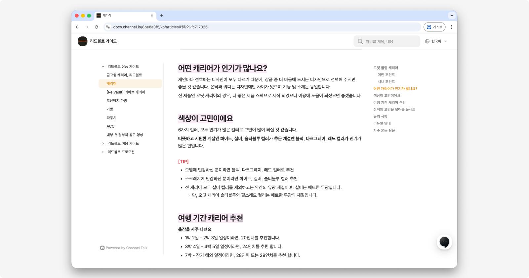Screen dimensions: 529x278
Task: Click the browser back arrow icon
Action: (77, 27)
